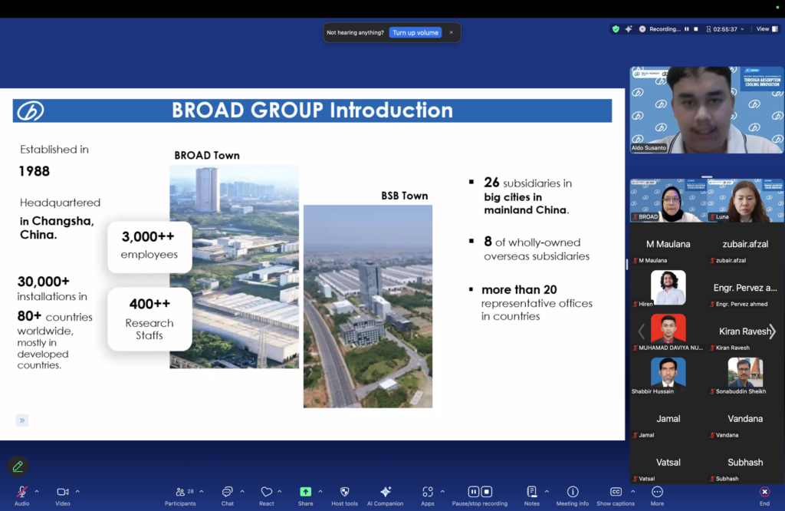Click the green Share screen icon
785x511 pixels.
305,493
